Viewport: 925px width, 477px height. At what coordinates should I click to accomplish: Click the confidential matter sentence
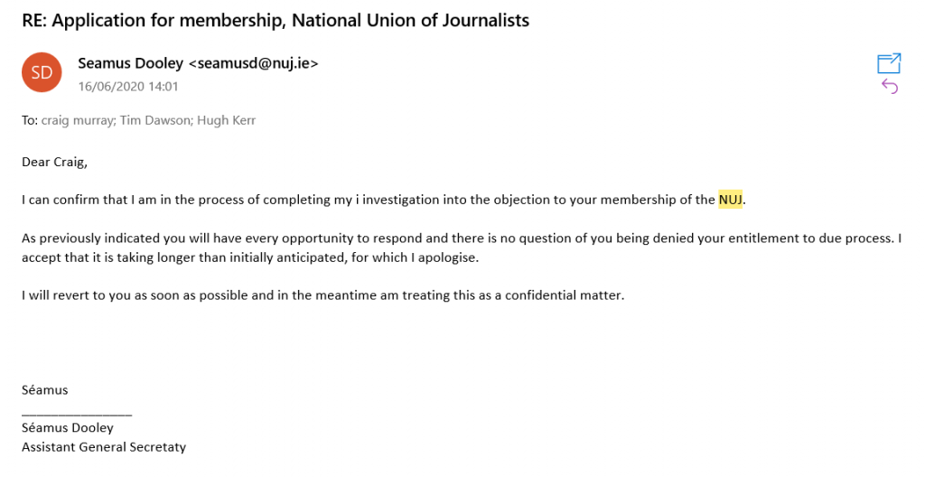(322, 295)
